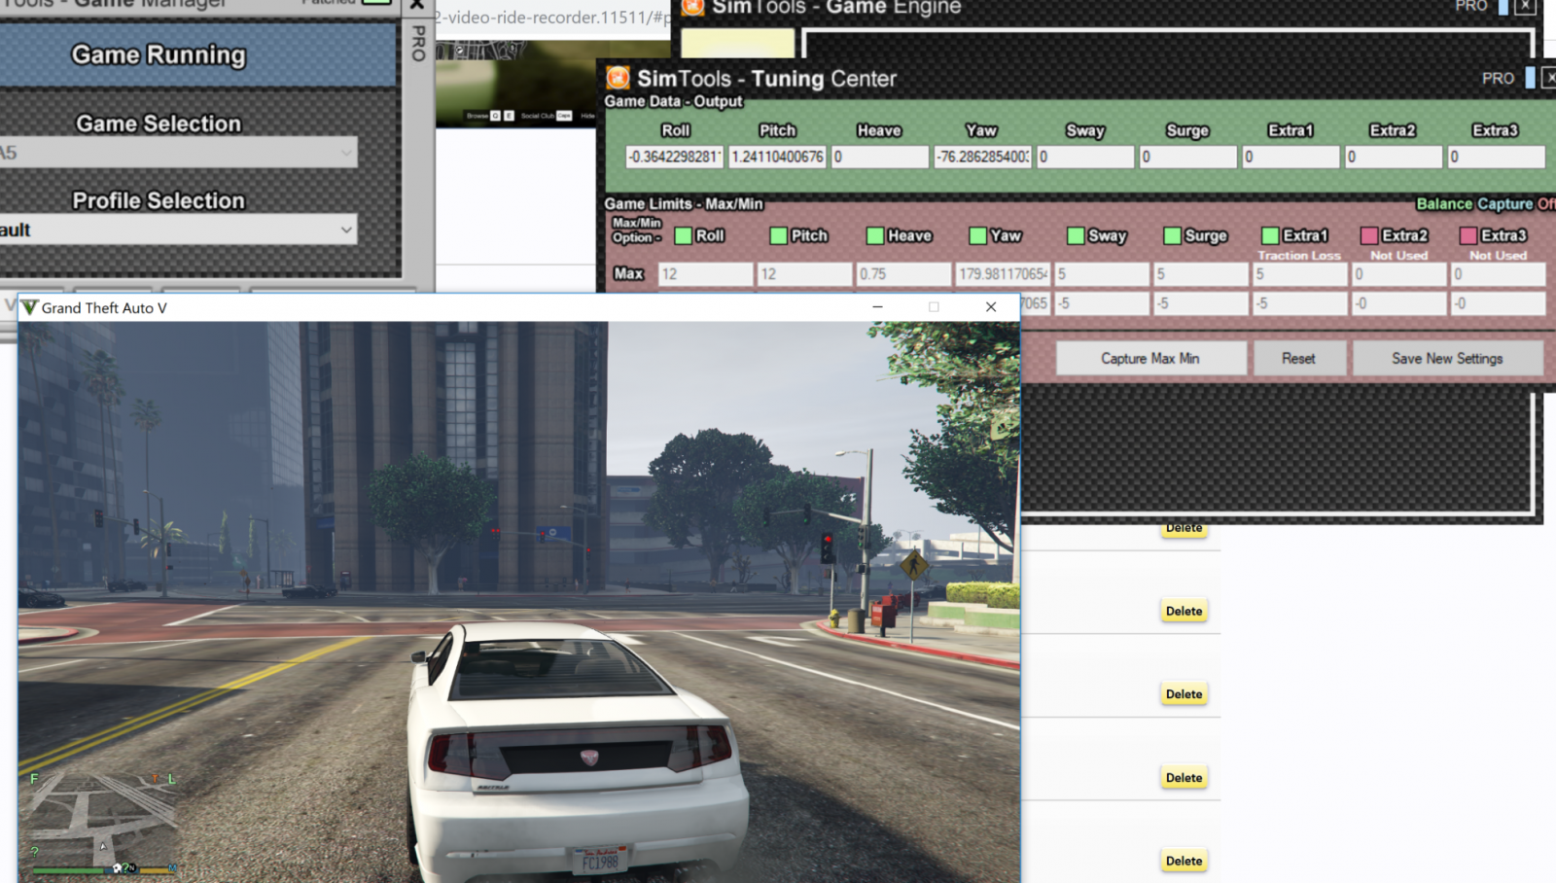The height and width of the screenshot is (883, 1556).
Task: Click the Delete button beside the car roof
Action: 1184,694
